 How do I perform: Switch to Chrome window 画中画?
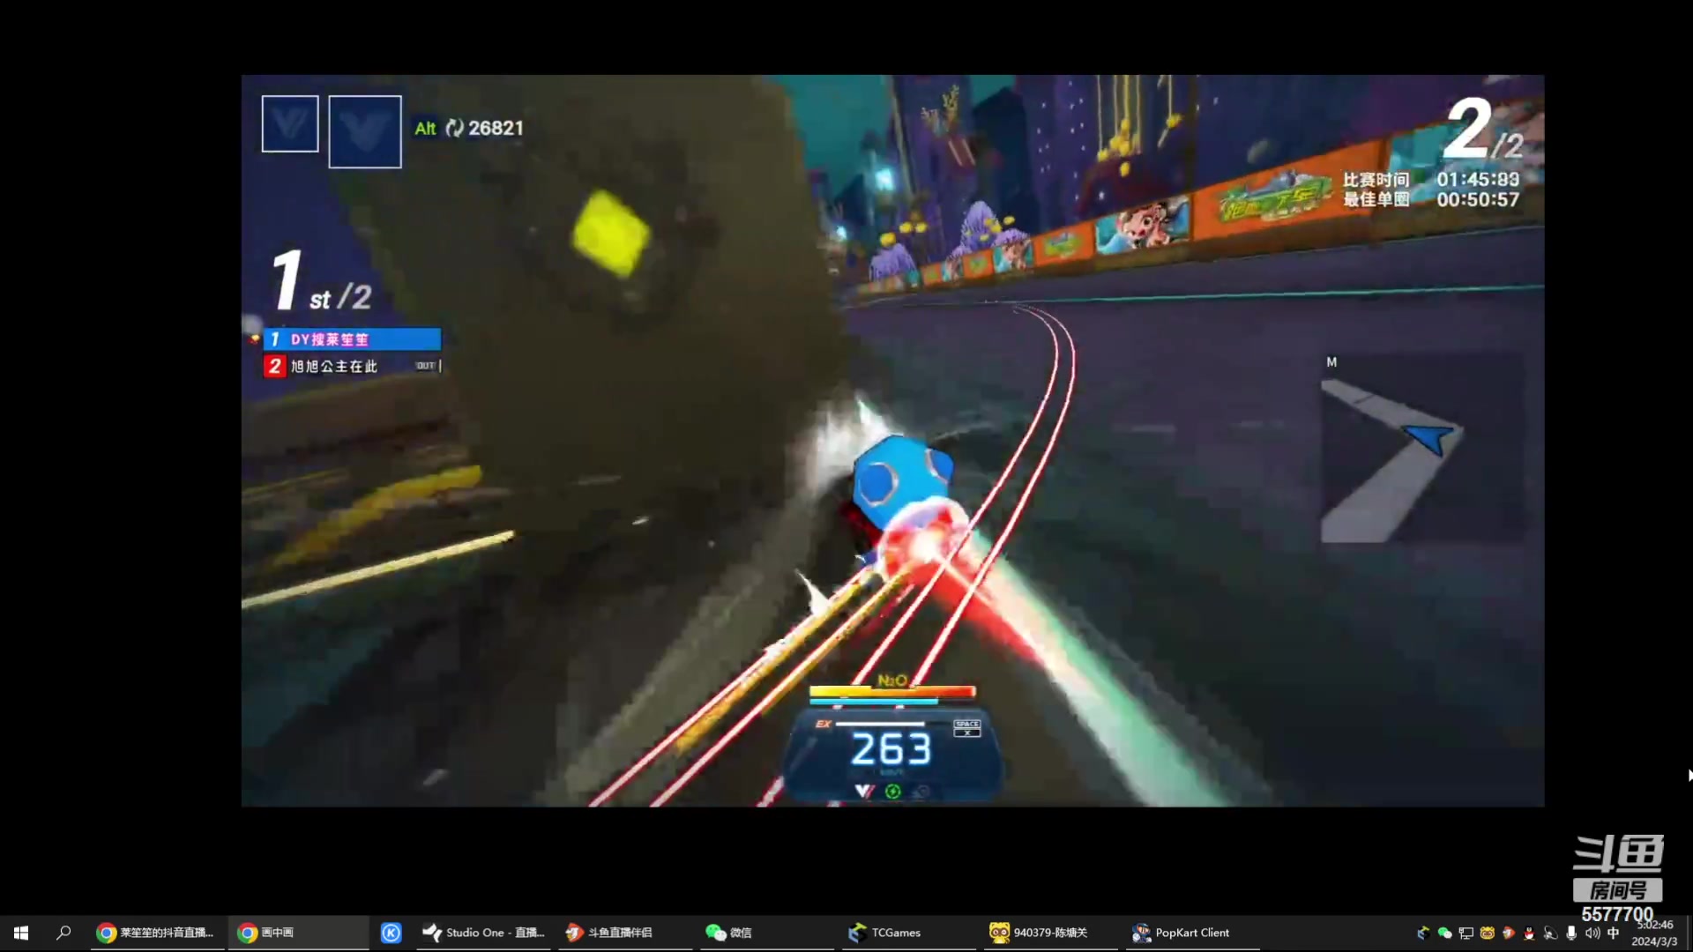coord(298,933)
